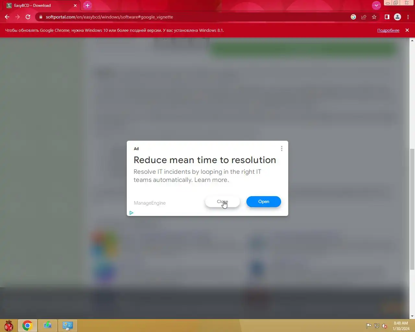Click scrollbar up arrow
415x332 pixels.
[x=412, y=41]
